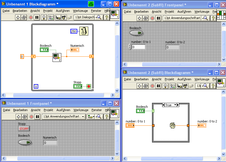Toggle highlight execution lightbulb in Unbenannt 1 Blockdiagramm
Image resolution: width=226 pixels, height=162 pixels.
pos(44,17)
